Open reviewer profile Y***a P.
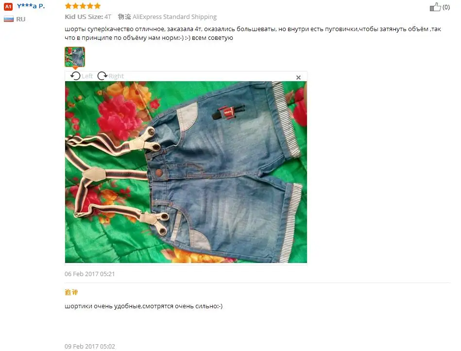This screenshot has height=351, width=461. (31, 6)
